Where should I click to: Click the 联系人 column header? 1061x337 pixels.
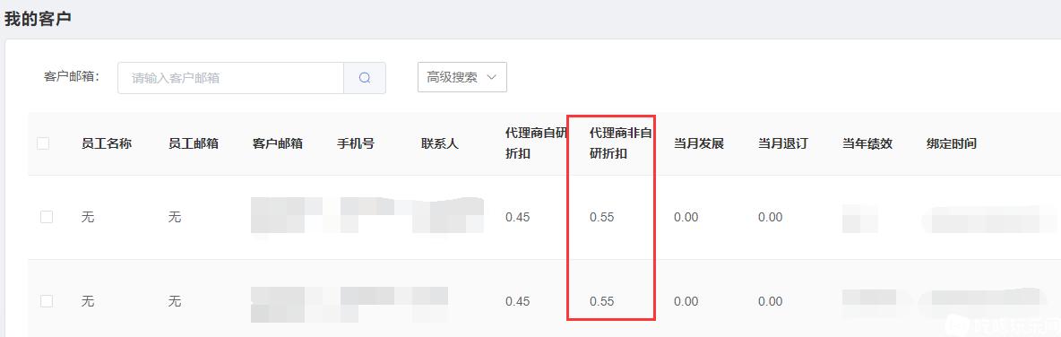coord(440,143)
